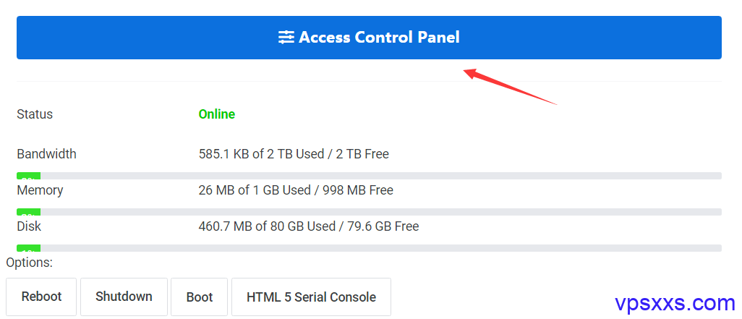Click the Disk usage progress bar

(369, 248)
